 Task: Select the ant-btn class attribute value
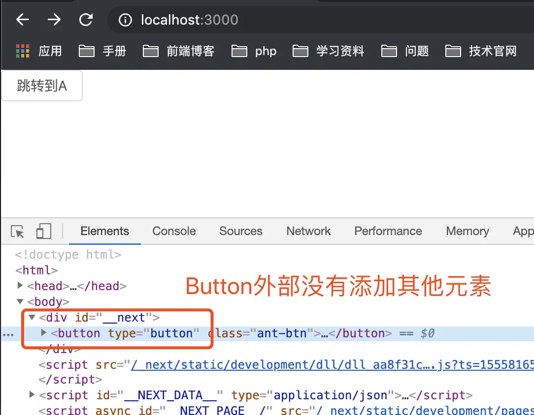click(x=282, y=333)
